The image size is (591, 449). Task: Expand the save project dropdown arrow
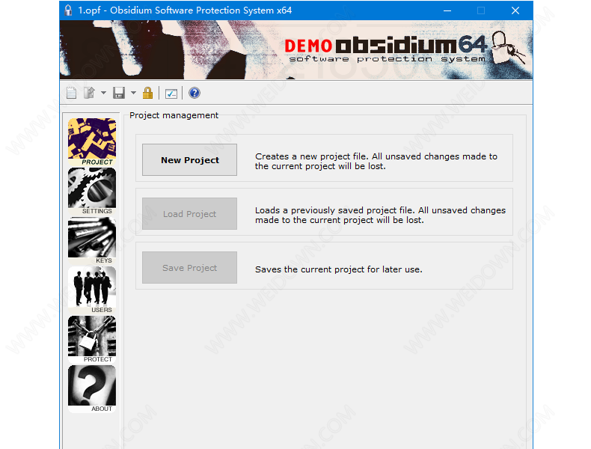pyautogui.click(x=133, y=93)
